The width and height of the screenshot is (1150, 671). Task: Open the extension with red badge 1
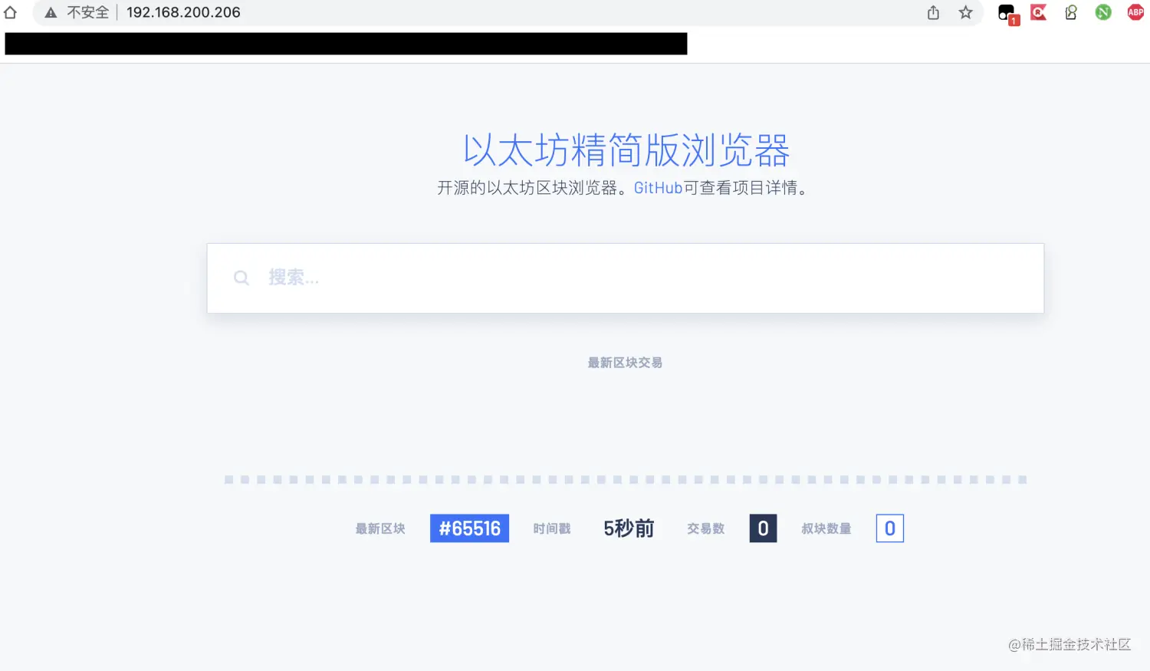tap(1007, 14)
